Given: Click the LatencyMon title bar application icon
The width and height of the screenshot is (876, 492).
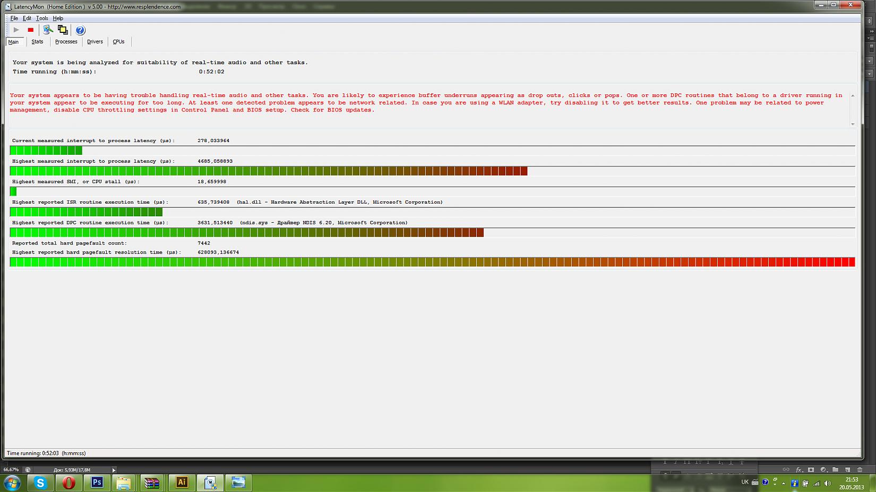Looking at the screenshot, I should point(9,6).
